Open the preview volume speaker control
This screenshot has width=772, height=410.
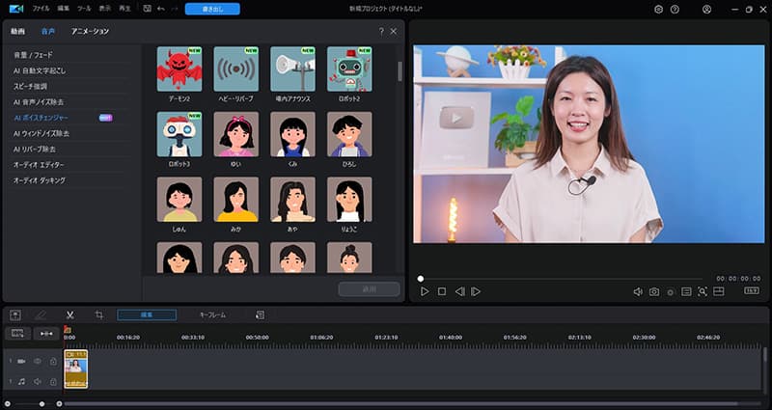(x=638, y=292)
